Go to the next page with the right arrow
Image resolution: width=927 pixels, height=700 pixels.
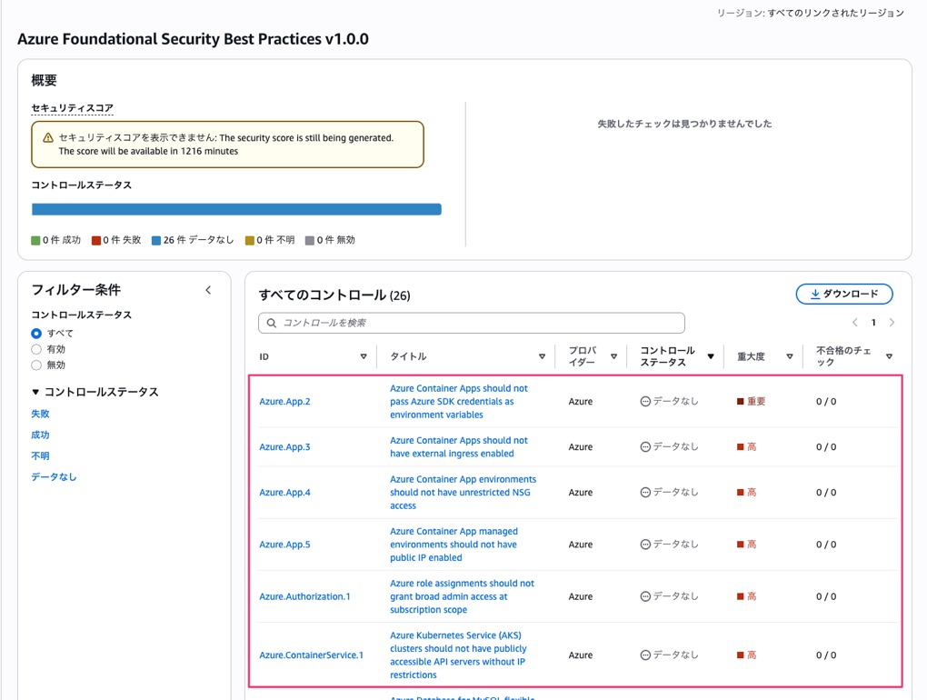coord(892,323)
